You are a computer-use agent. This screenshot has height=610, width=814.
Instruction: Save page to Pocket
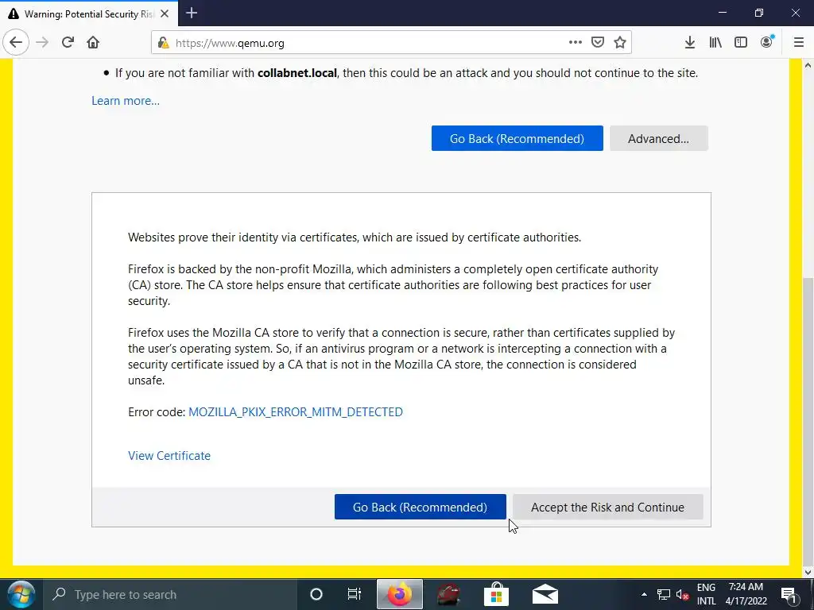click(x=598, y=43)
